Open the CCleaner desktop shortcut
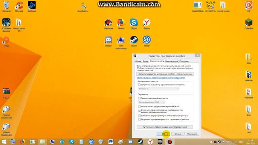The image size is (258, 145). click(x=19, y=6)
